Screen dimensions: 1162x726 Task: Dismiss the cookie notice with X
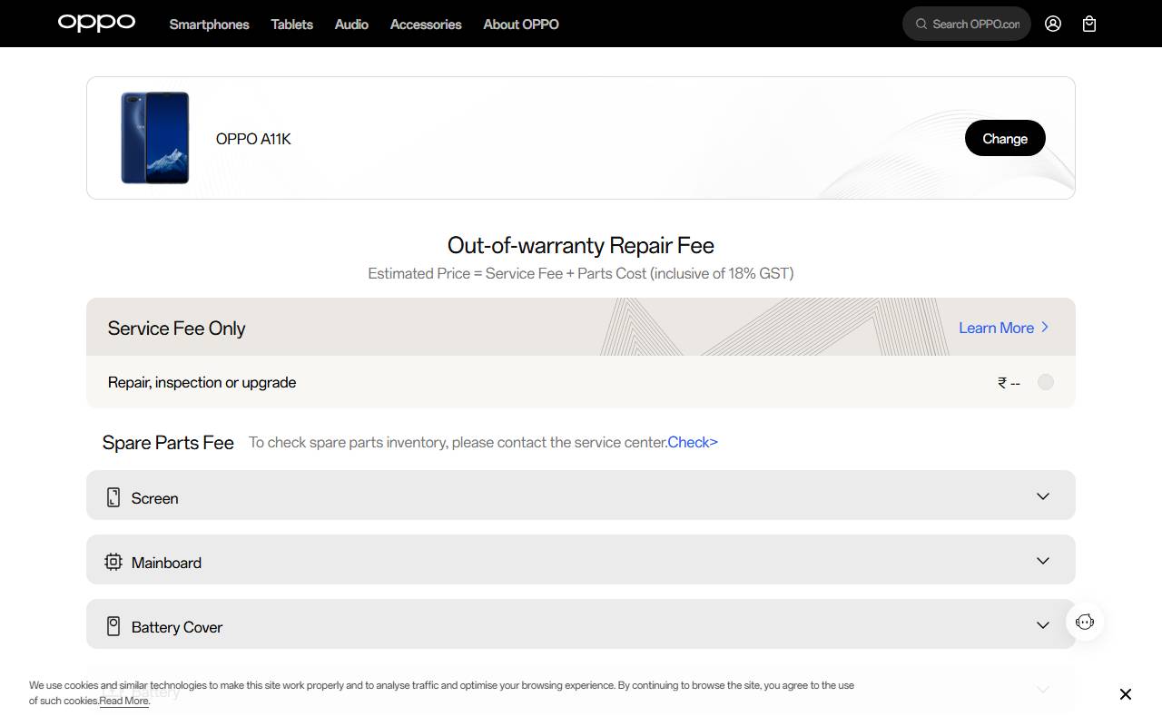pos(1126,694)
